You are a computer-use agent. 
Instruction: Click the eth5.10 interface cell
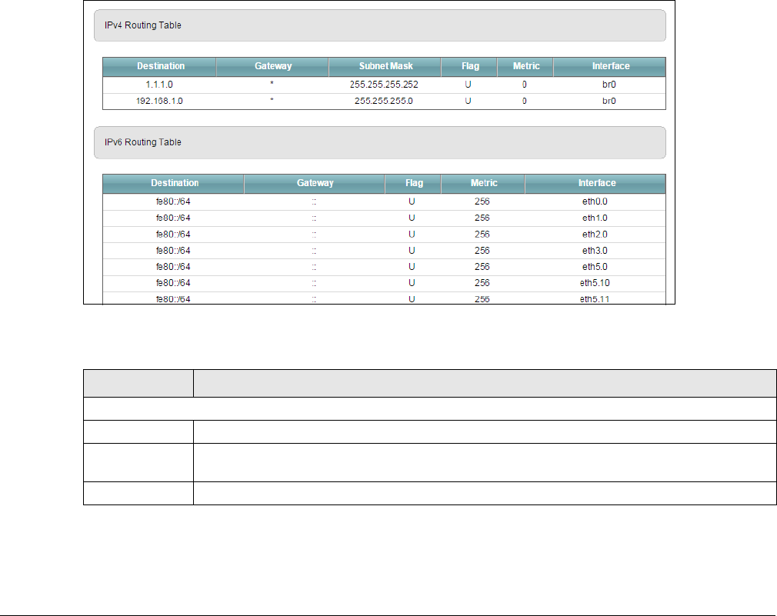(595, 283)
